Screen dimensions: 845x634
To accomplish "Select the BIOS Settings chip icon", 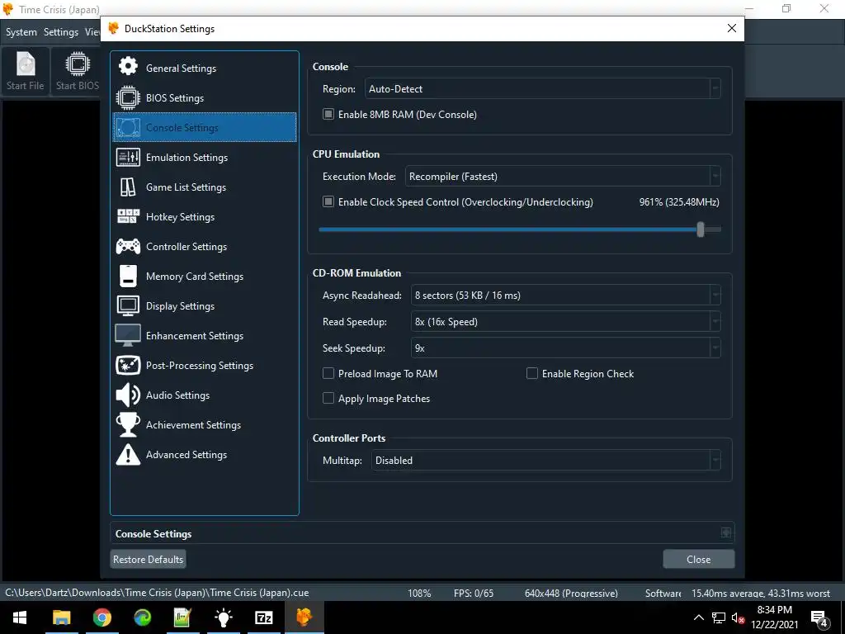I will pos(128,97).
